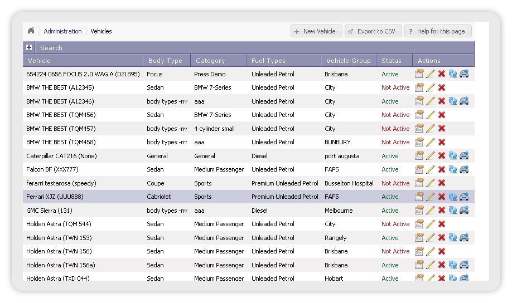Image resolution: width=512 pixels, height=303 pixels.
Task: Open hand-and-list icon for Holden Astra (TWN 156)
Action: click(x=419, y=251)
